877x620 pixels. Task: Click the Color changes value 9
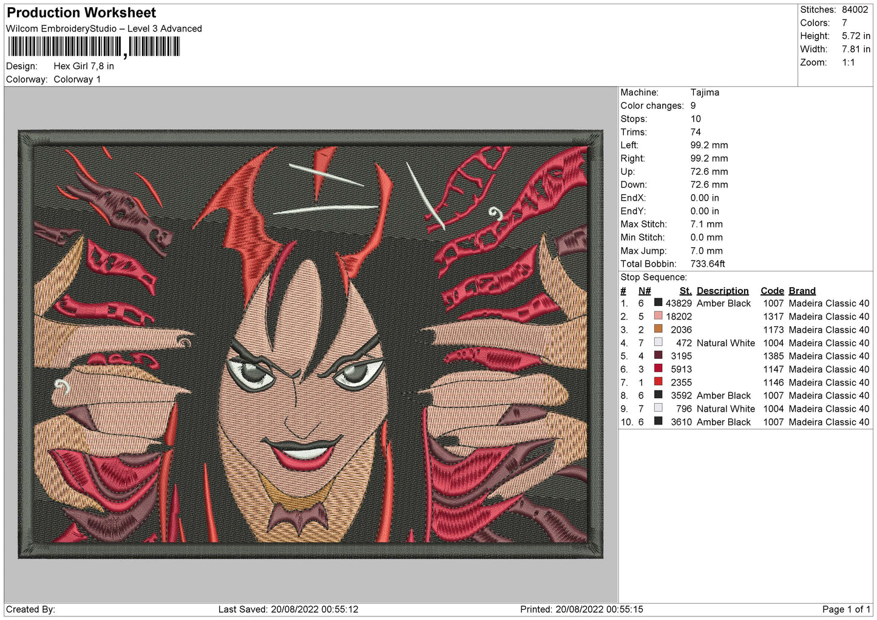point(693,106)
